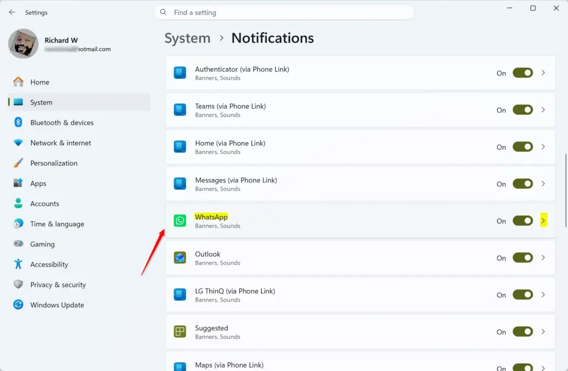Open Bluetooth & devices settings
The height and width of the screenshot is (371, 568).
click(x=79, y=123)
